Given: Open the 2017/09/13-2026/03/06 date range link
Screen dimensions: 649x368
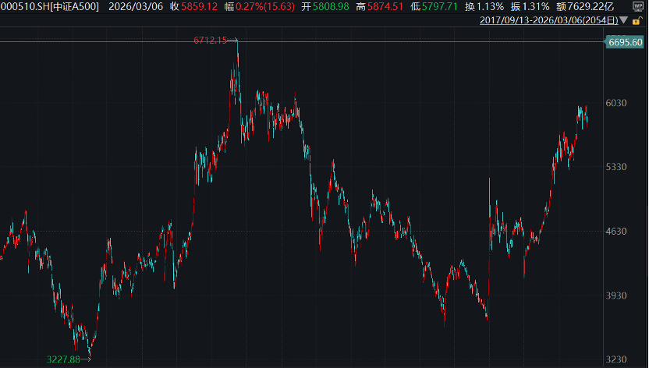Looking at the screenshot, I should point(549,20).
